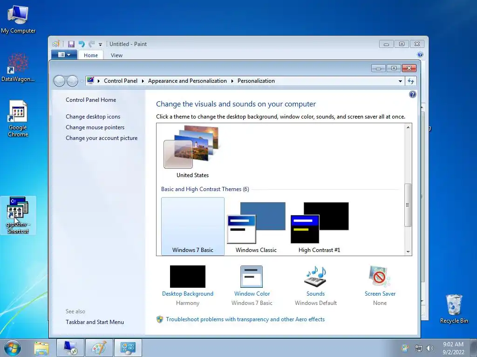Screen dimensions: 477x357
Task: Switch to Paint via the taskbar button
Action: 99,348
